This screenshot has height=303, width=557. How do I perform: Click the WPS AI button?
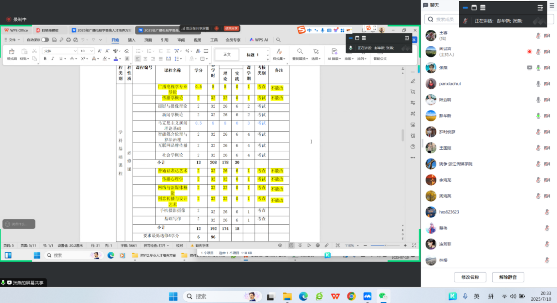(x=259, y=40)
